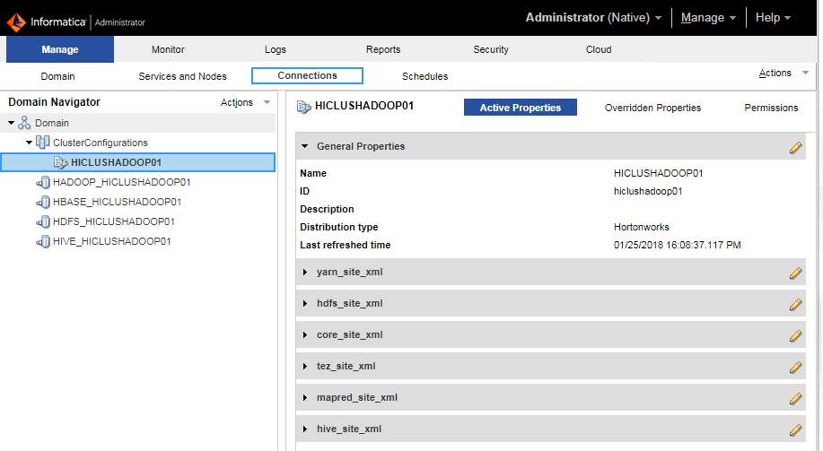Screen dimensions: 823x451
Task: Click the edit pencil for core_site_xml
Action: [x=795, y=335]
